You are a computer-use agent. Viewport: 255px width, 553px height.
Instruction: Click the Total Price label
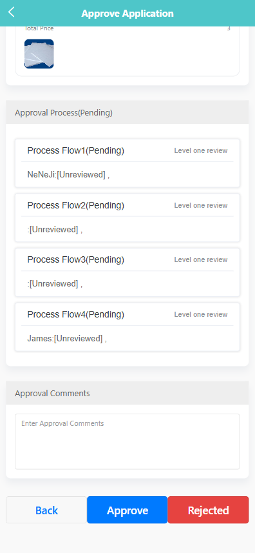coord(39,28)
